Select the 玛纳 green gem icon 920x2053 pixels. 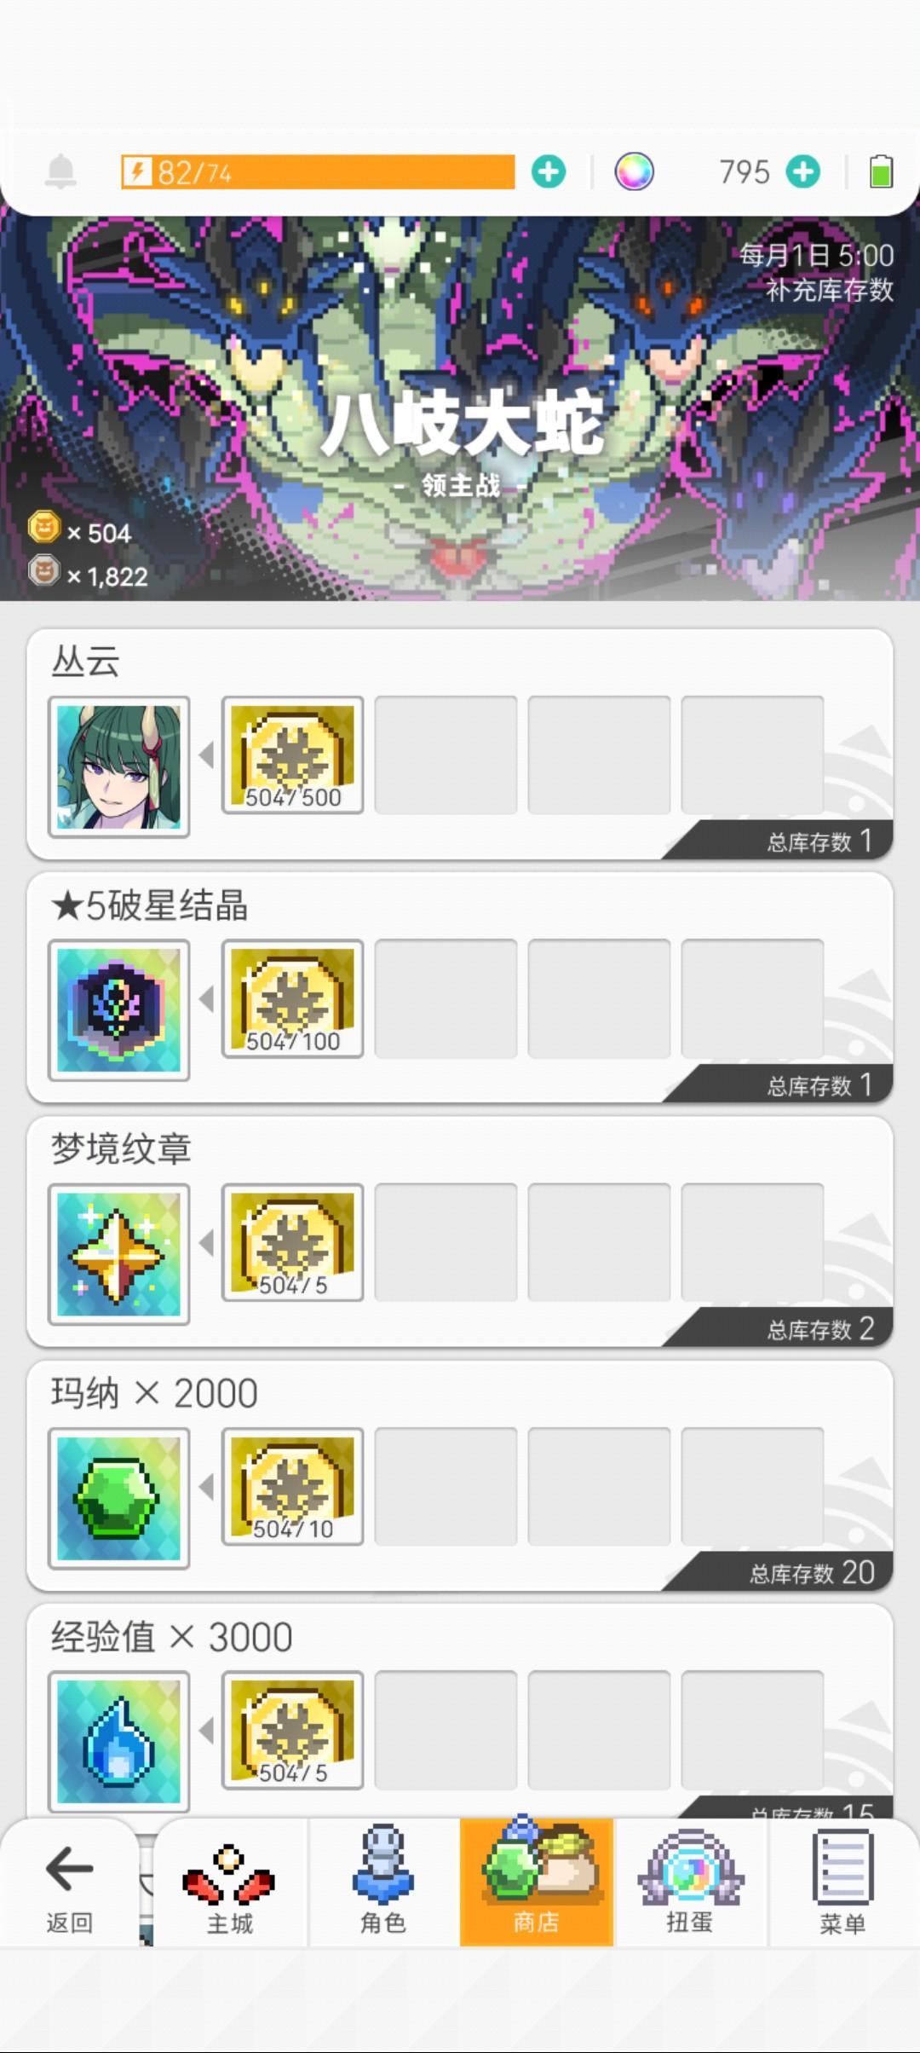[x=119, y=1499]
